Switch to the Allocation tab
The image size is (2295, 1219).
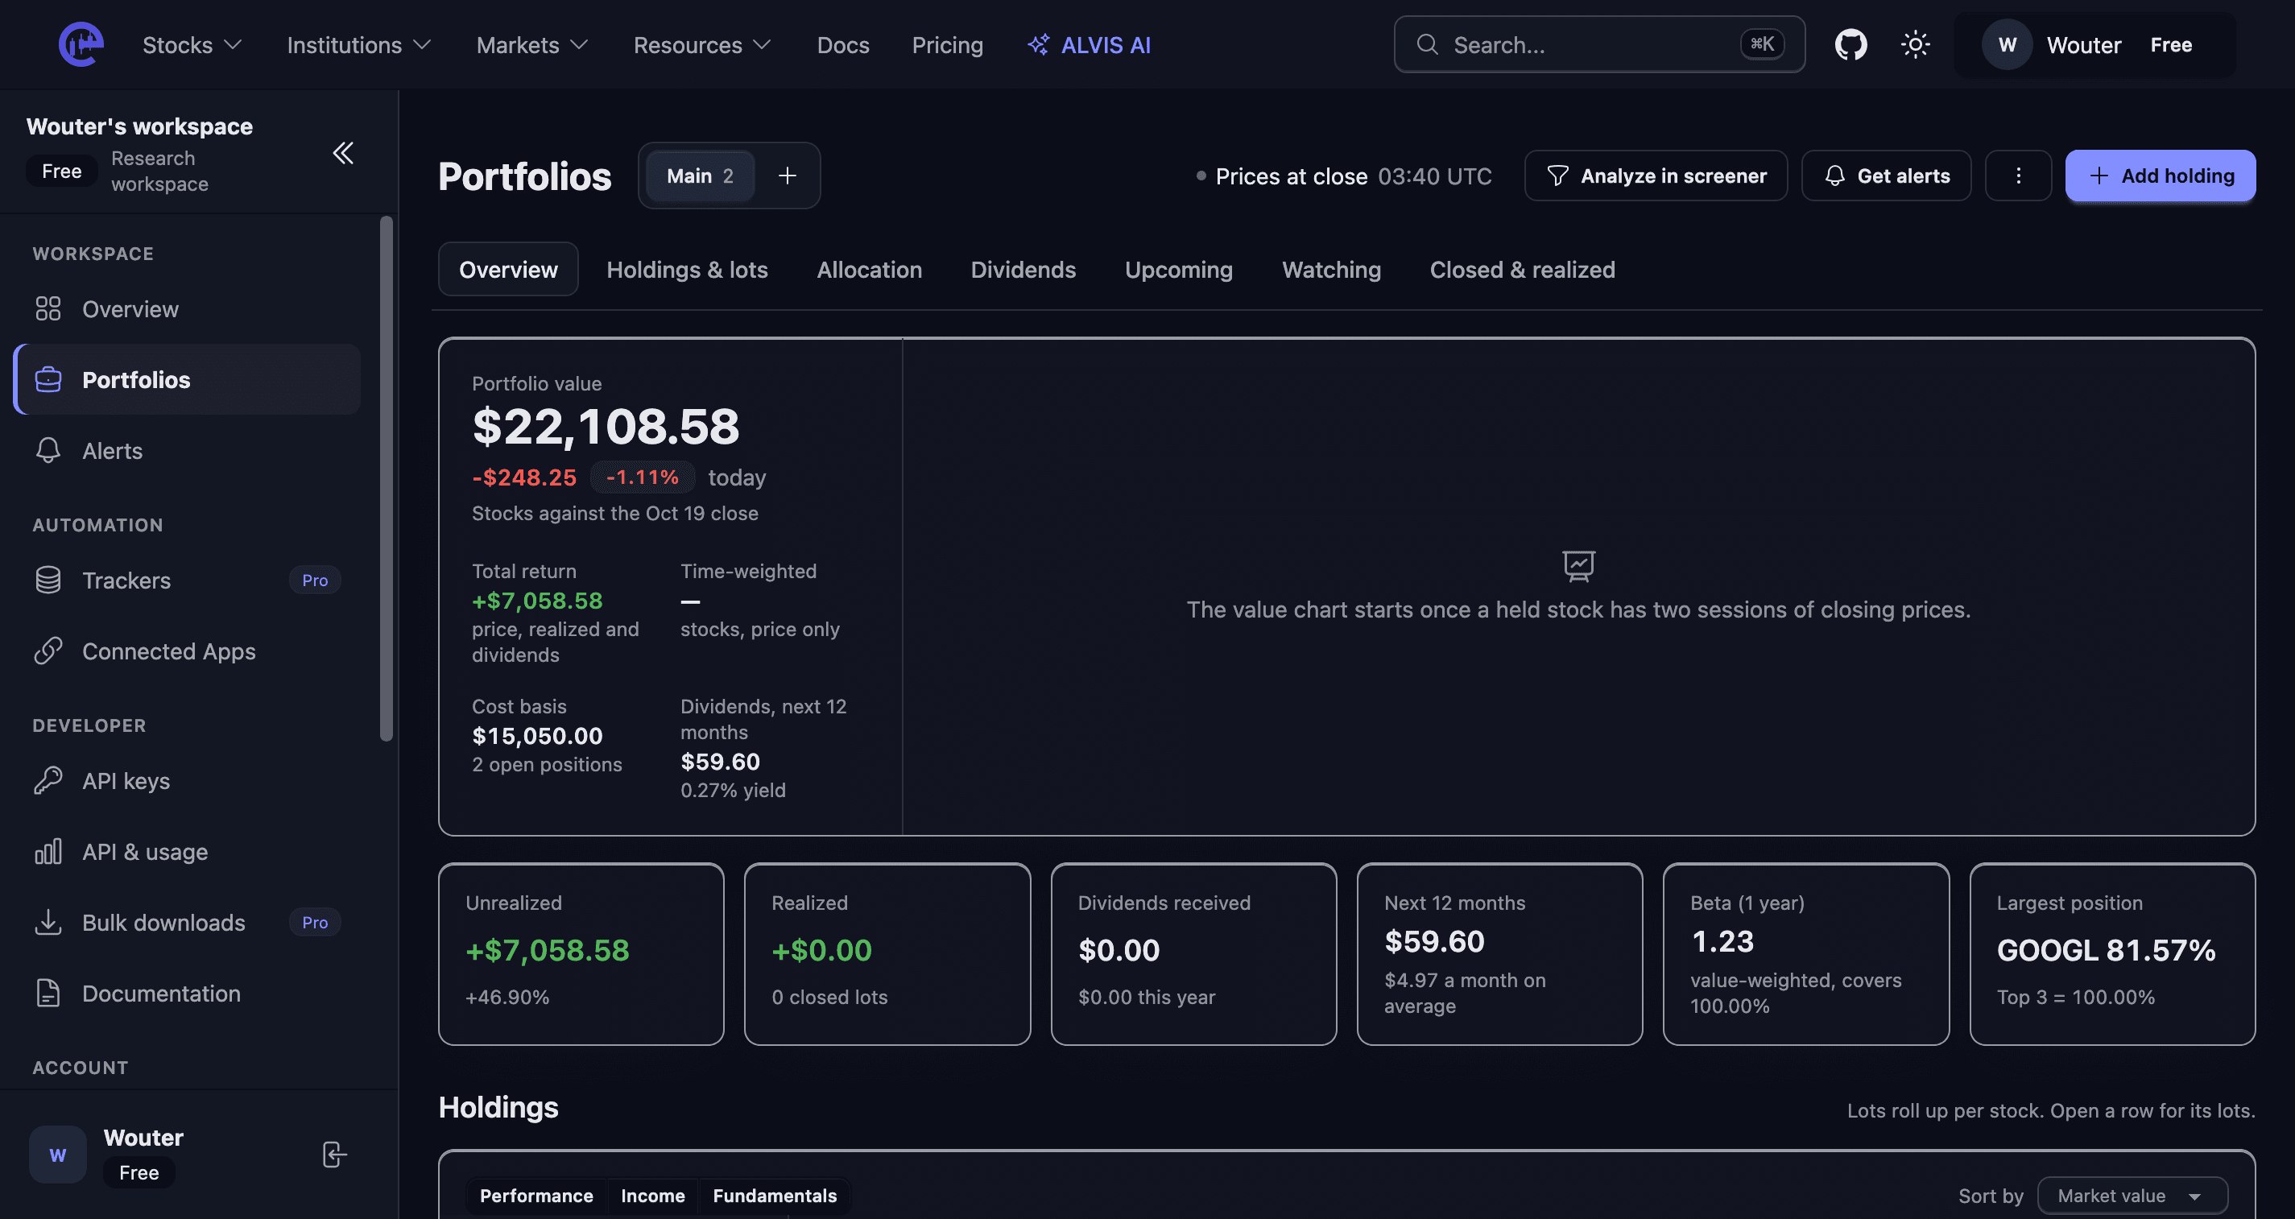869,269
